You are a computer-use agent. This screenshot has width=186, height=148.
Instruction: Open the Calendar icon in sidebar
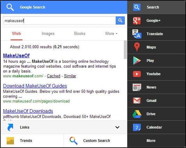point(137,127)
